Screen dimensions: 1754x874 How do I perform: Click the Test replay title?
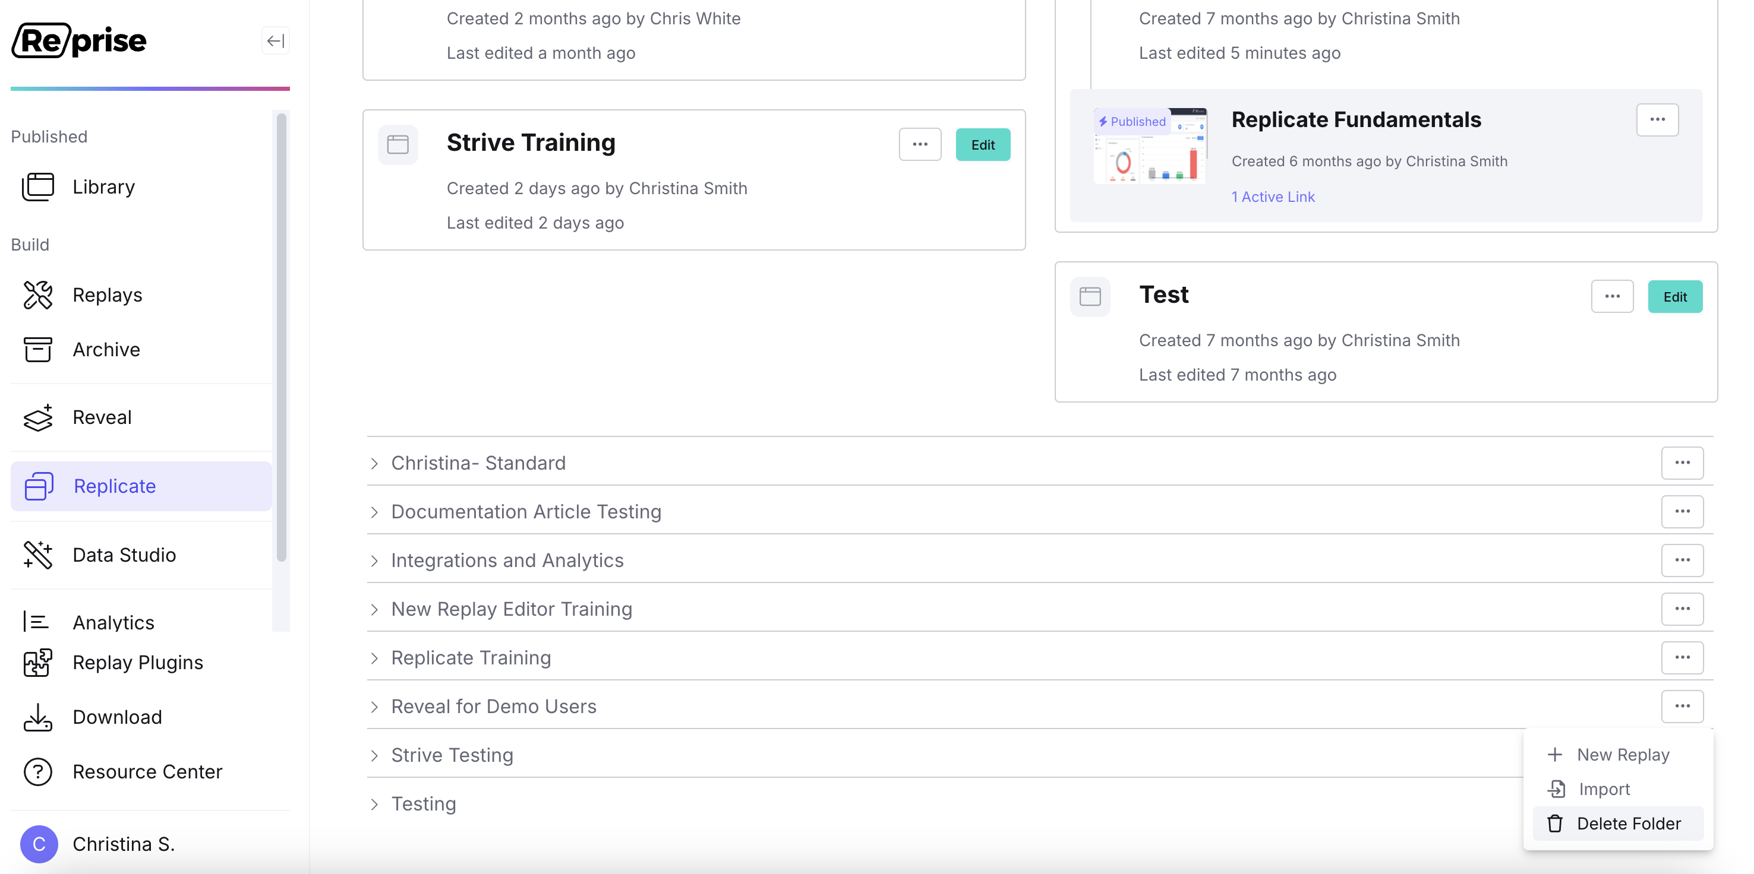click(x=1163, y=294)
